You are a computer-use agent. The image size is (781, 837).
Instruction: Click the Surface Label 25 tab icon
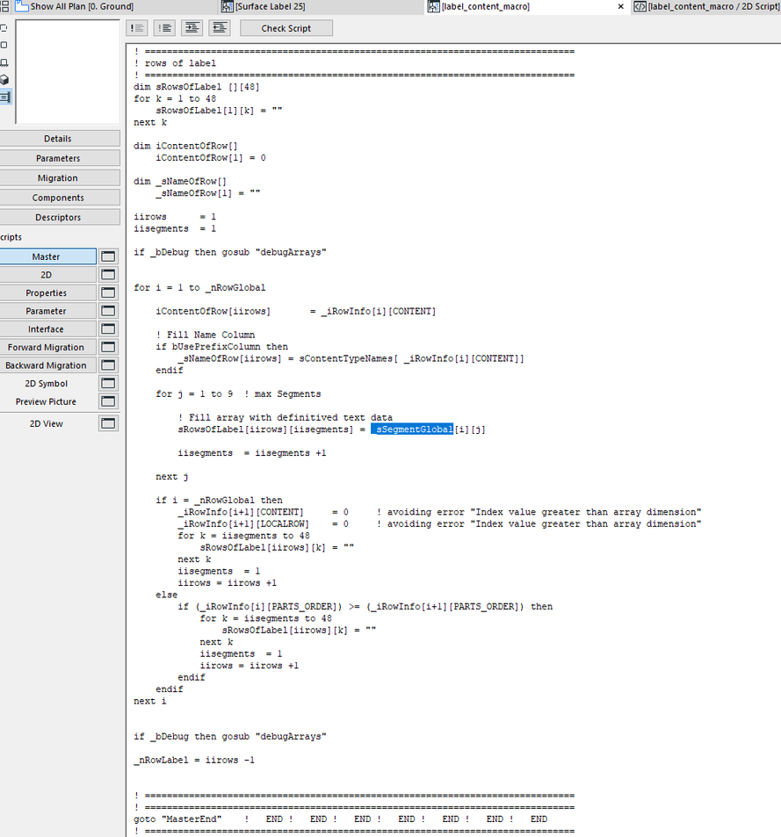(228, 6)
